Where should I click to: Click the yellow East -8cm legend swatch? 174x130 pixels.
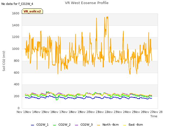point(125,125)
